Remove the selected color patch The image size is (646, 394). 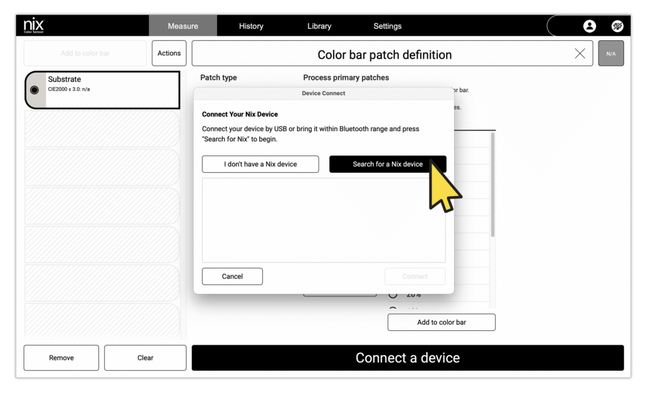coord(61,357)
